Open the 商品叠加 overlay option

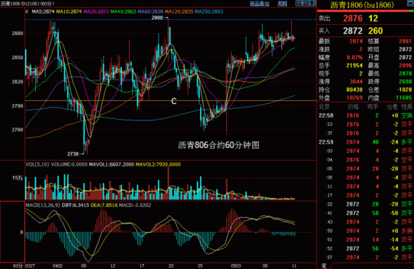[x=259, y=3]
